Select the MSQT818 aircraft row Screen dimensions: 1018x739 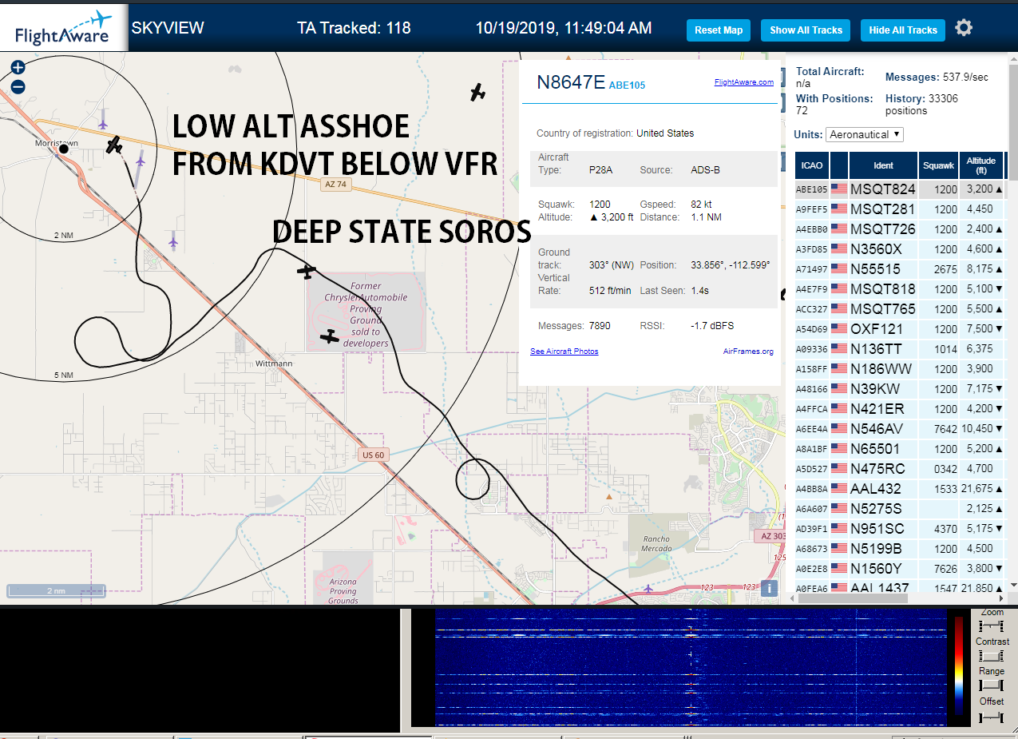click(900, 289)
